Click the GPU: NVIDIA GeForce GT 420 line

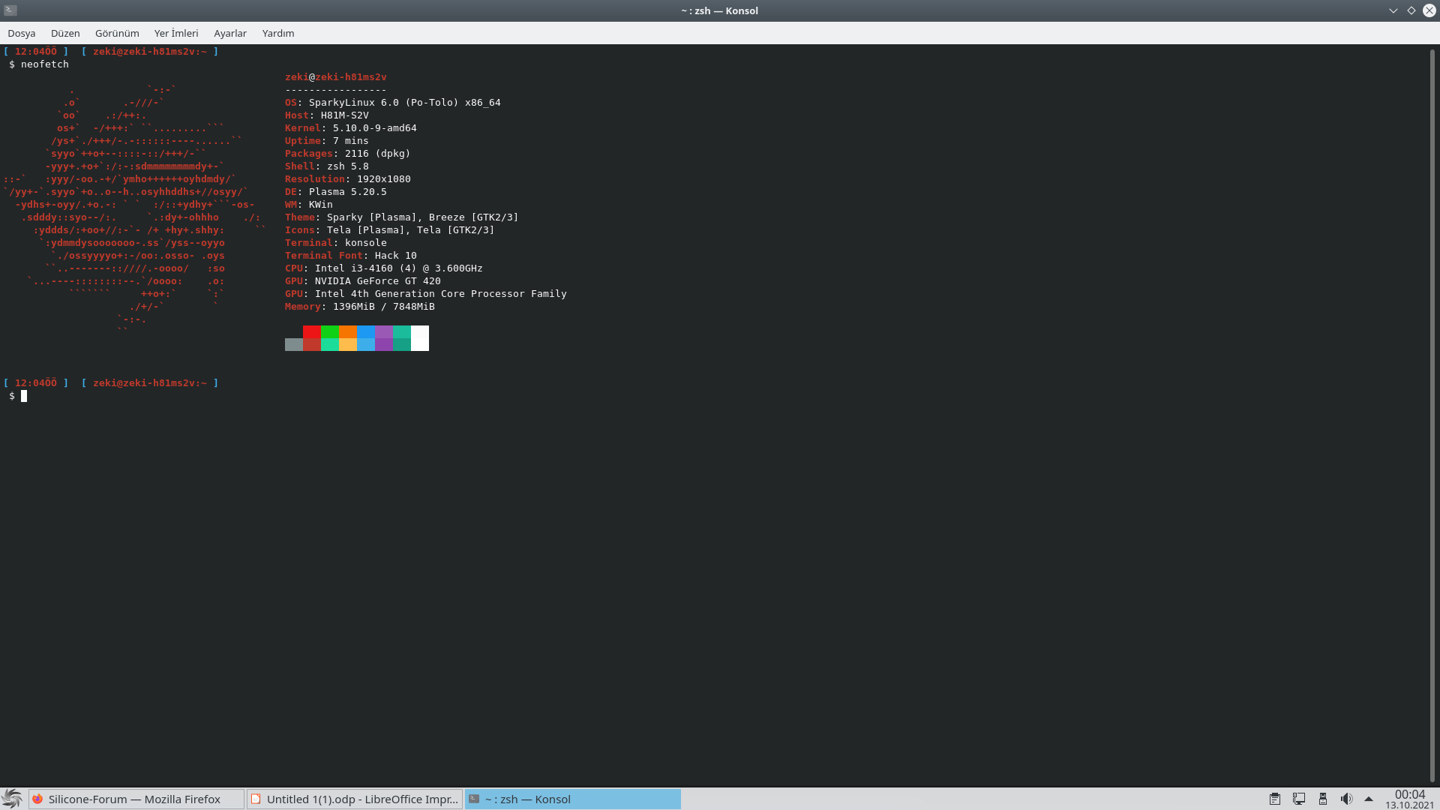[363, 281]
